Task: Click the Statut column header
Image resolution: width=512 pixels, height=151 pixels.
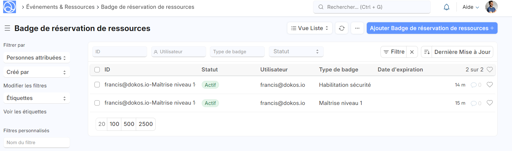Action: tap(210, 70)
